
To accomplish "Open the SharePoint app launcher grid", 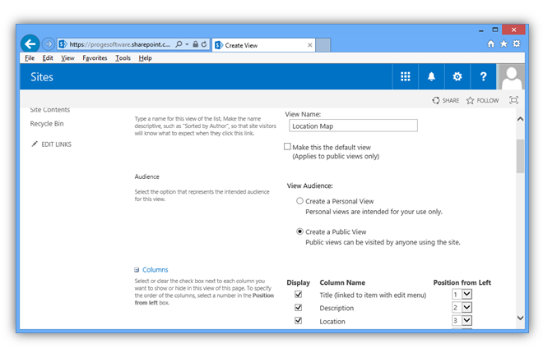I will click(405, 76).
